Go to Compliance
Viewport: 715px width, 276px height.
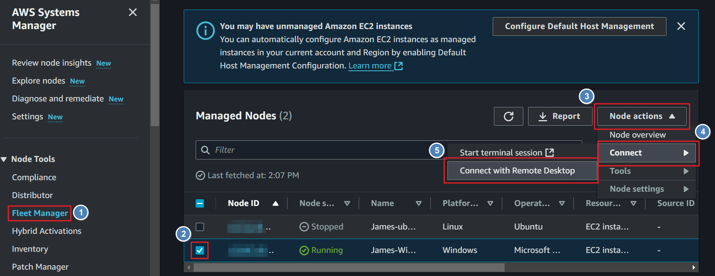34,177
